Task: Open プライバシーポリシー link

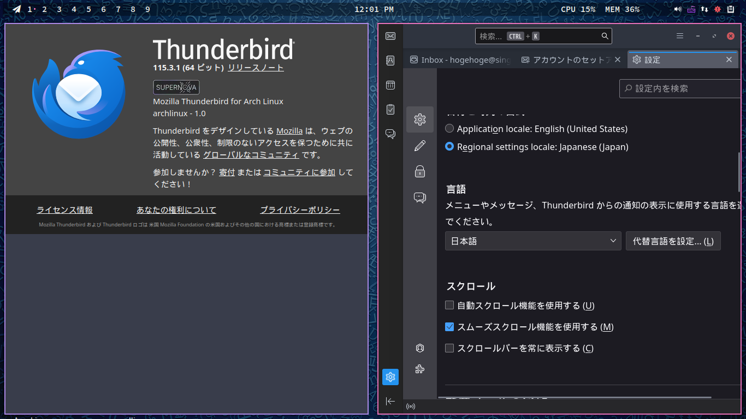Action: point(300,210)
